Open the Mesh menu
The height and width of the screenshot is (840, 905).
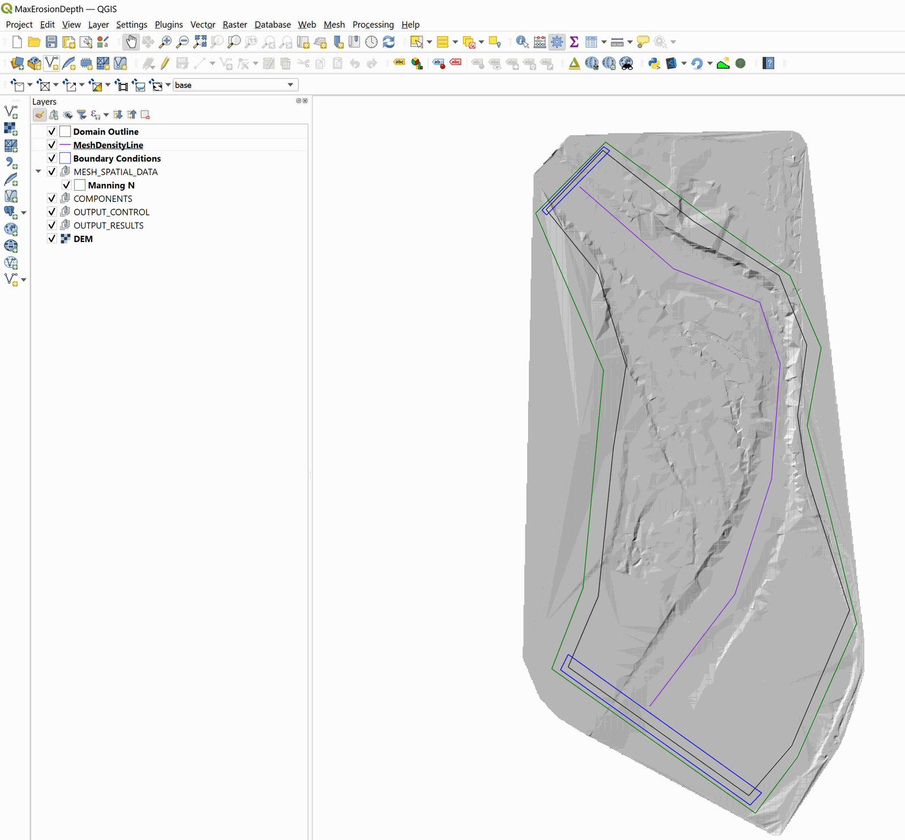[x=334, y=24]
